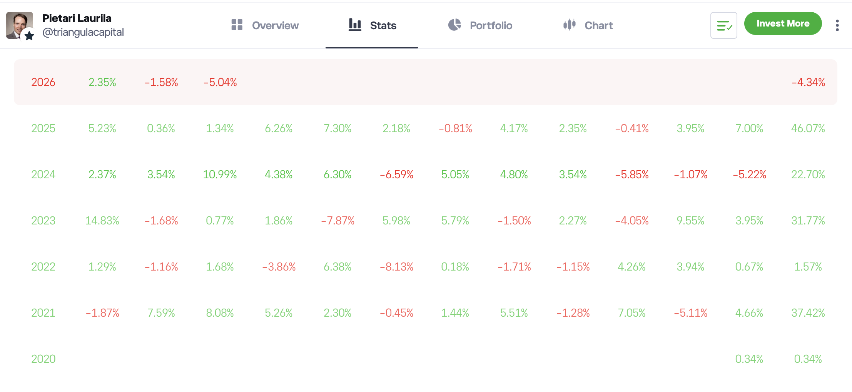
Task: Switch to the Overview tab
Action: pos(275,25)
